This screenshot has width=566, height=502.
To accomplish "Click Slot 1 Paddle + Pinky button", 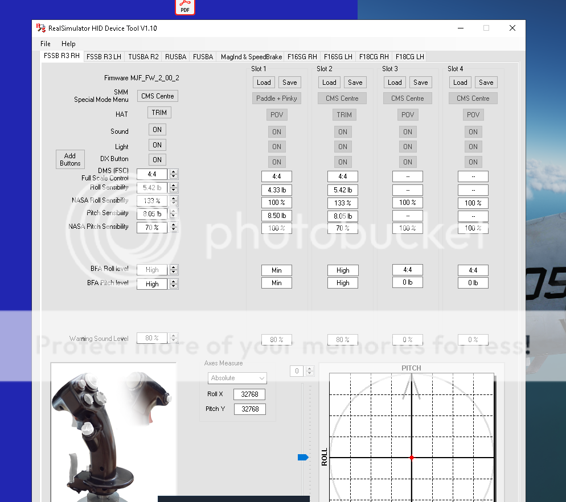I will point(276,98).
